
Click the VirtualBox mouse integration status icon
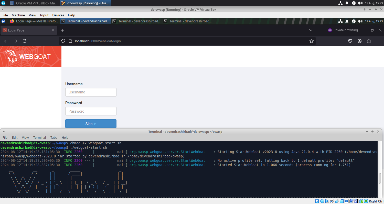click(361, 201)
